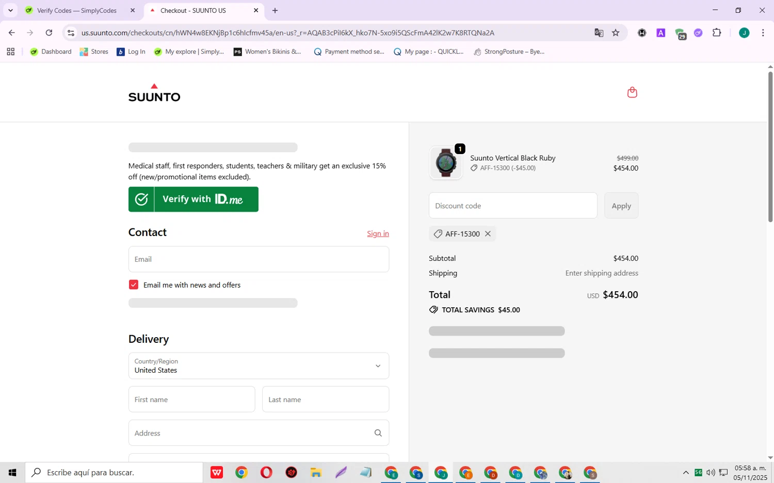774x483 pixels.
Task: Focus the First name field
Action: 191,399
